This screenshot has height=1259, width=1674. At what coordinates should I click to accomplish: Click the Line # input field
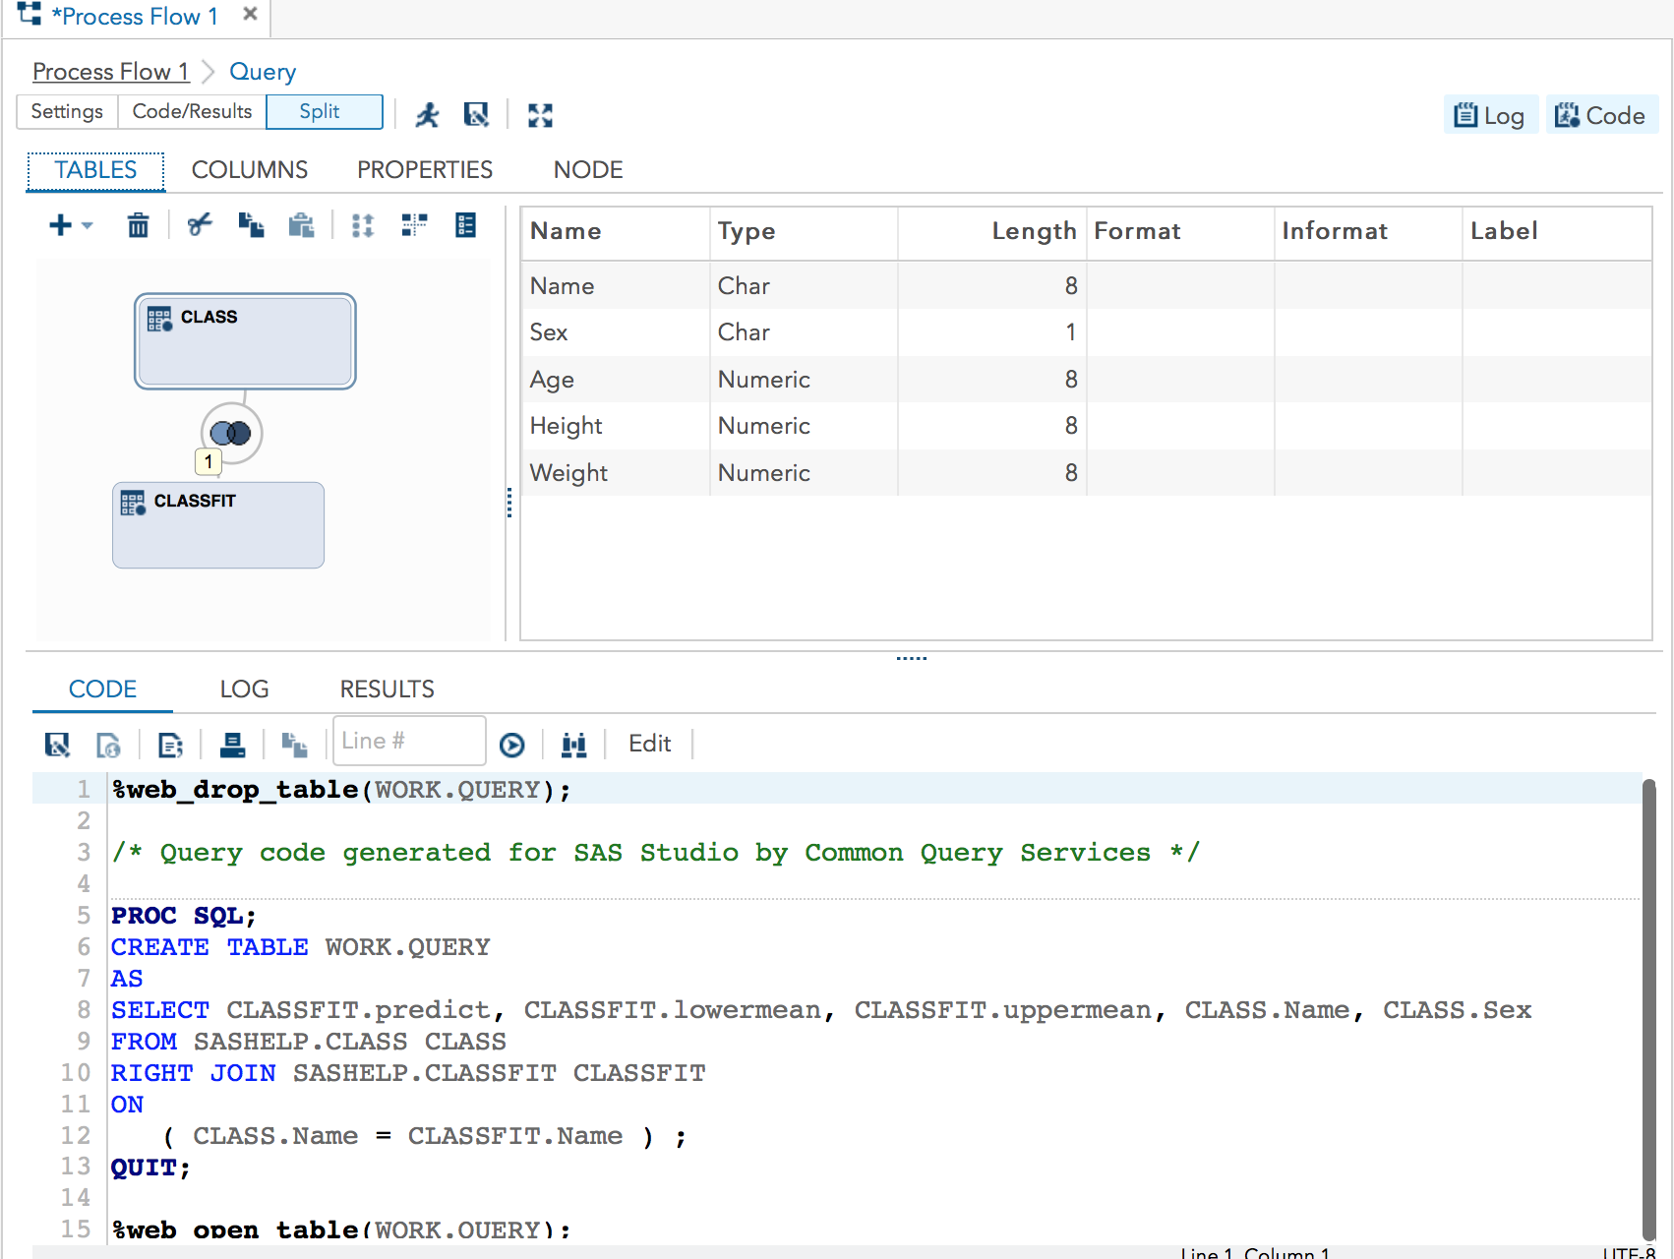click(409, 741)
